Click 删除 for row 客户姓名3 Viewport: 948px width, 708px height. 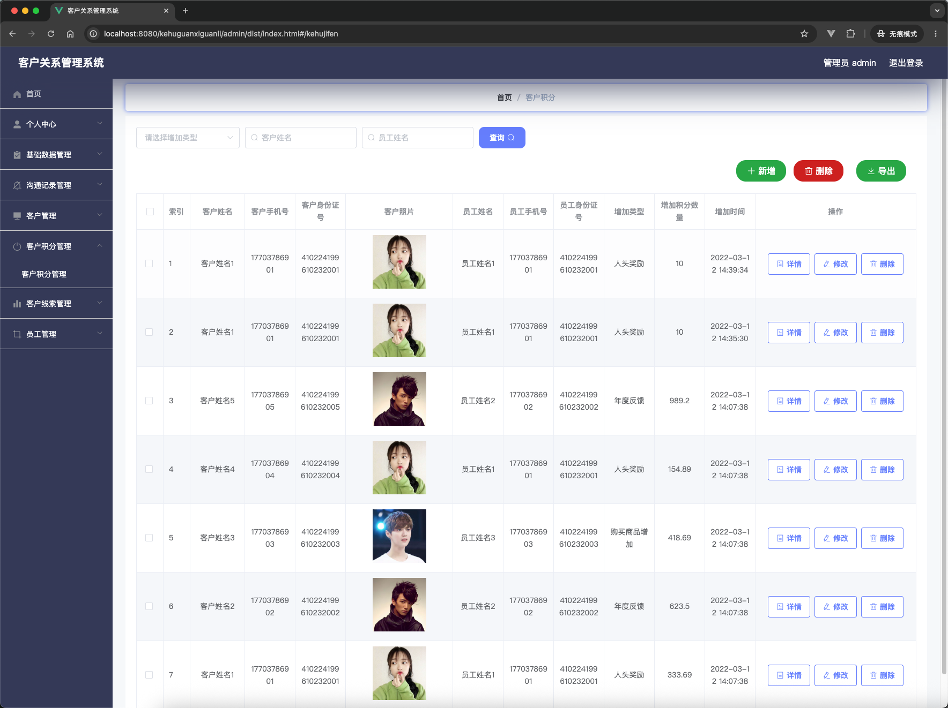coord(882,538)
